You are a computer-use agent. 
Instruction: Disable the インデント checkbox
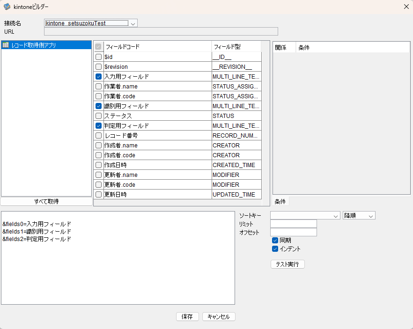[275, 249]
